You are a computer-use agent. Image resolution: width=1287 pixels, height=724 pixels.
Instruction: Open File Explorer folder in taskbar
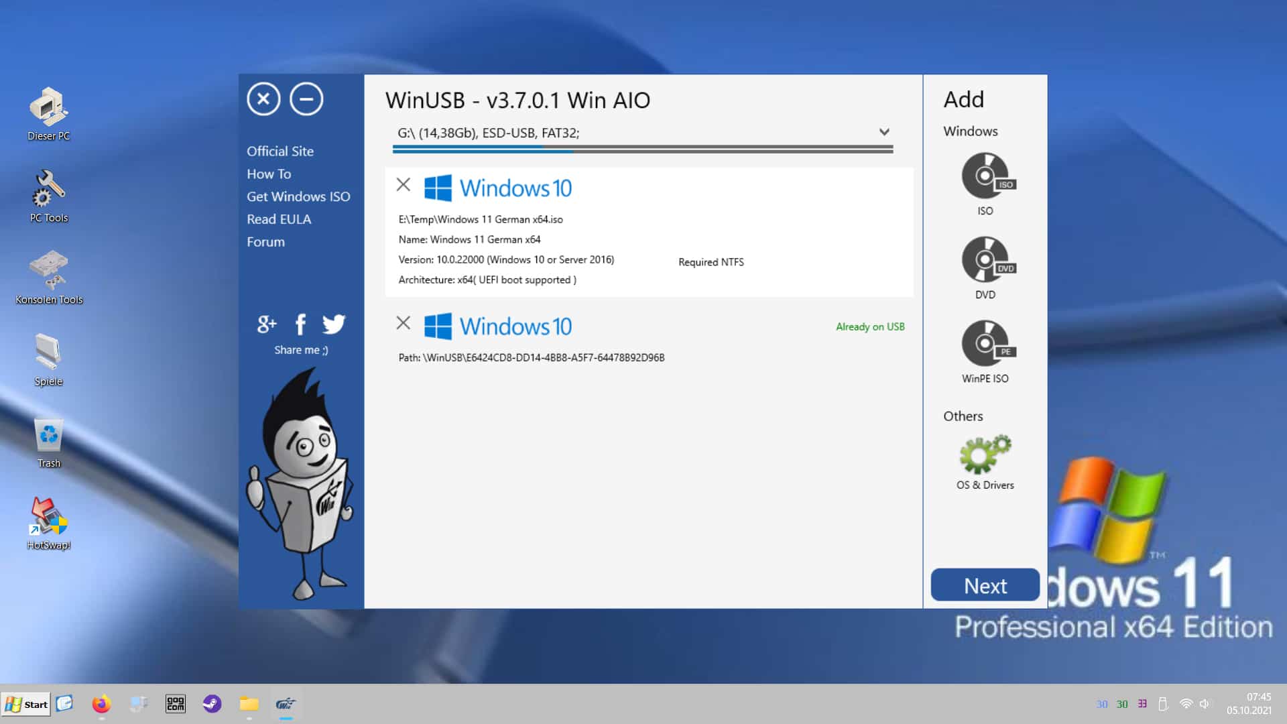click(x=249, y=704)
